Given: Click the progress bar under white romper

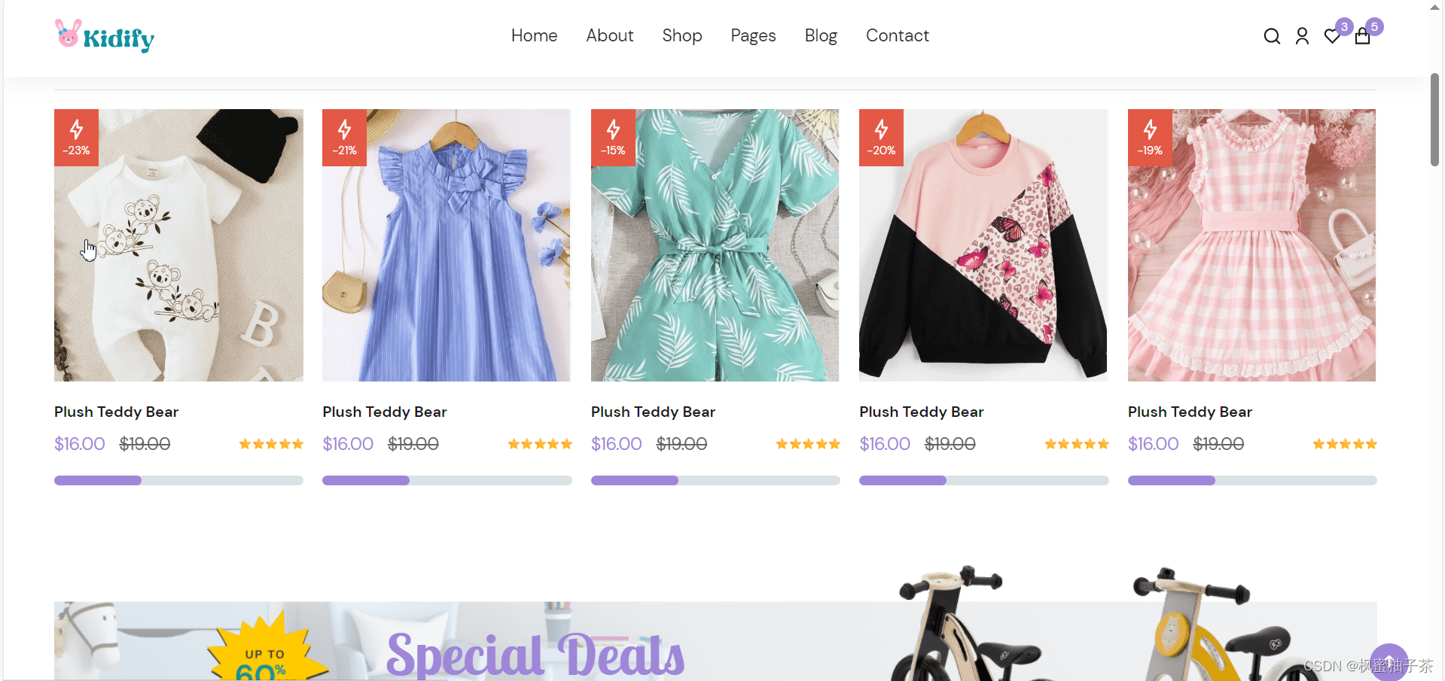Looking at the screenshot, I should point(178,480).
